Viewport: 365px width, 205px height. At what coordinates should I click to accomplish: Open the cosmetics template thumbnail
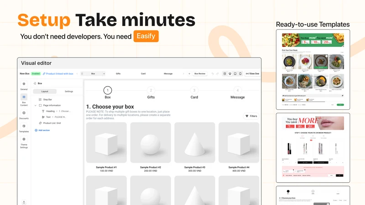click(313, 148)
